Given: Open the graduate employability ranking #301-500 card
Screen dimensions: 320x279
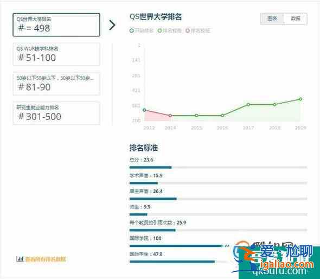Looking at the screenshot, I should point(56,113).
